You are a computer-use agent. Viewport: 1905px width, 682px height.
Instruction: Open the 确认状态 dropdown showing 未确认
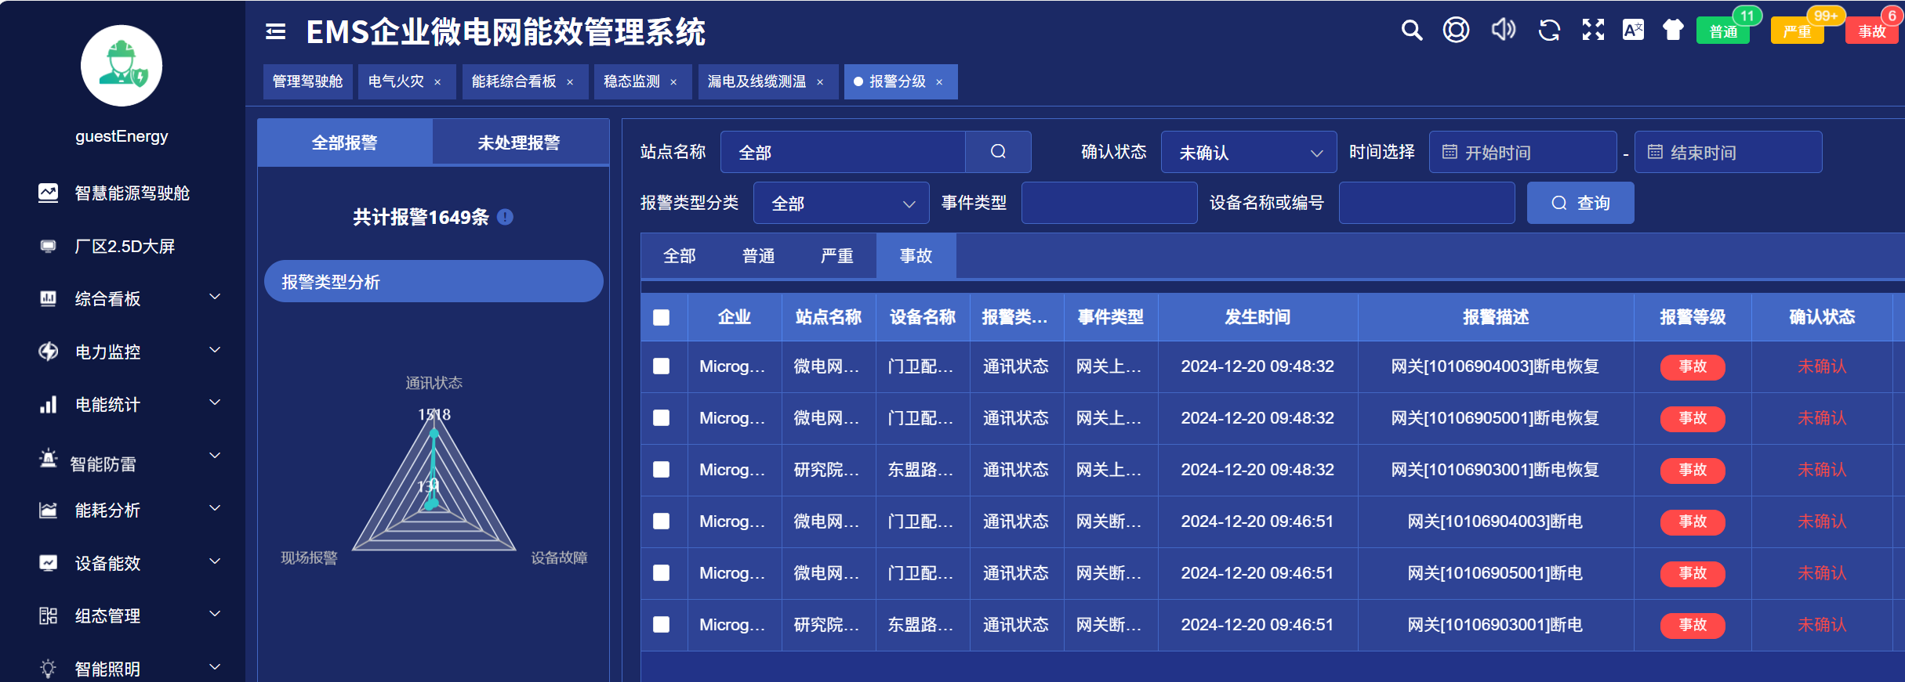point(1248,153)
